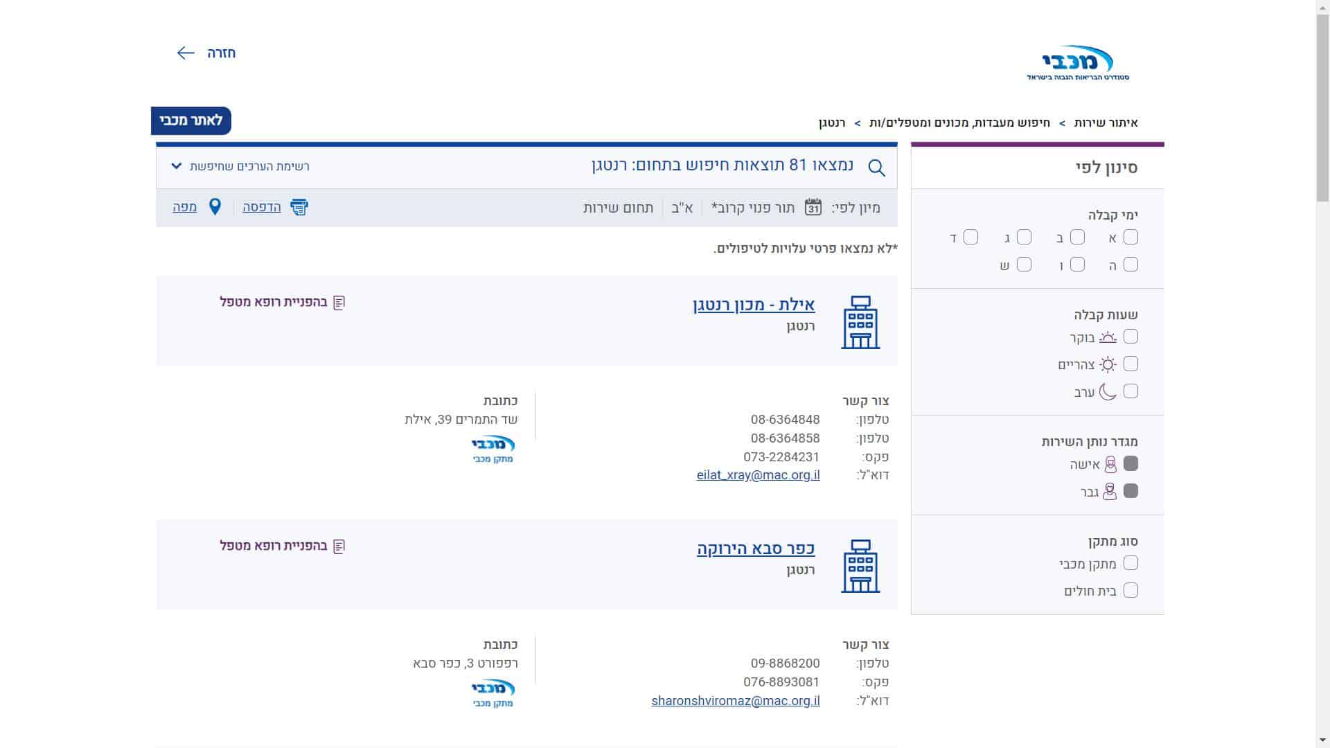Check the day א checkbox

[x=1130, y=238]
